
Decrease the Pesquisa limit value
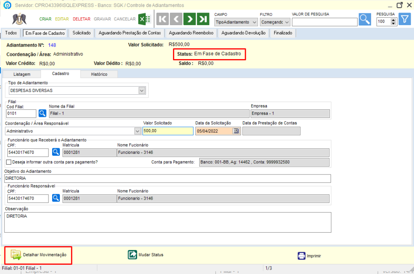393,23
